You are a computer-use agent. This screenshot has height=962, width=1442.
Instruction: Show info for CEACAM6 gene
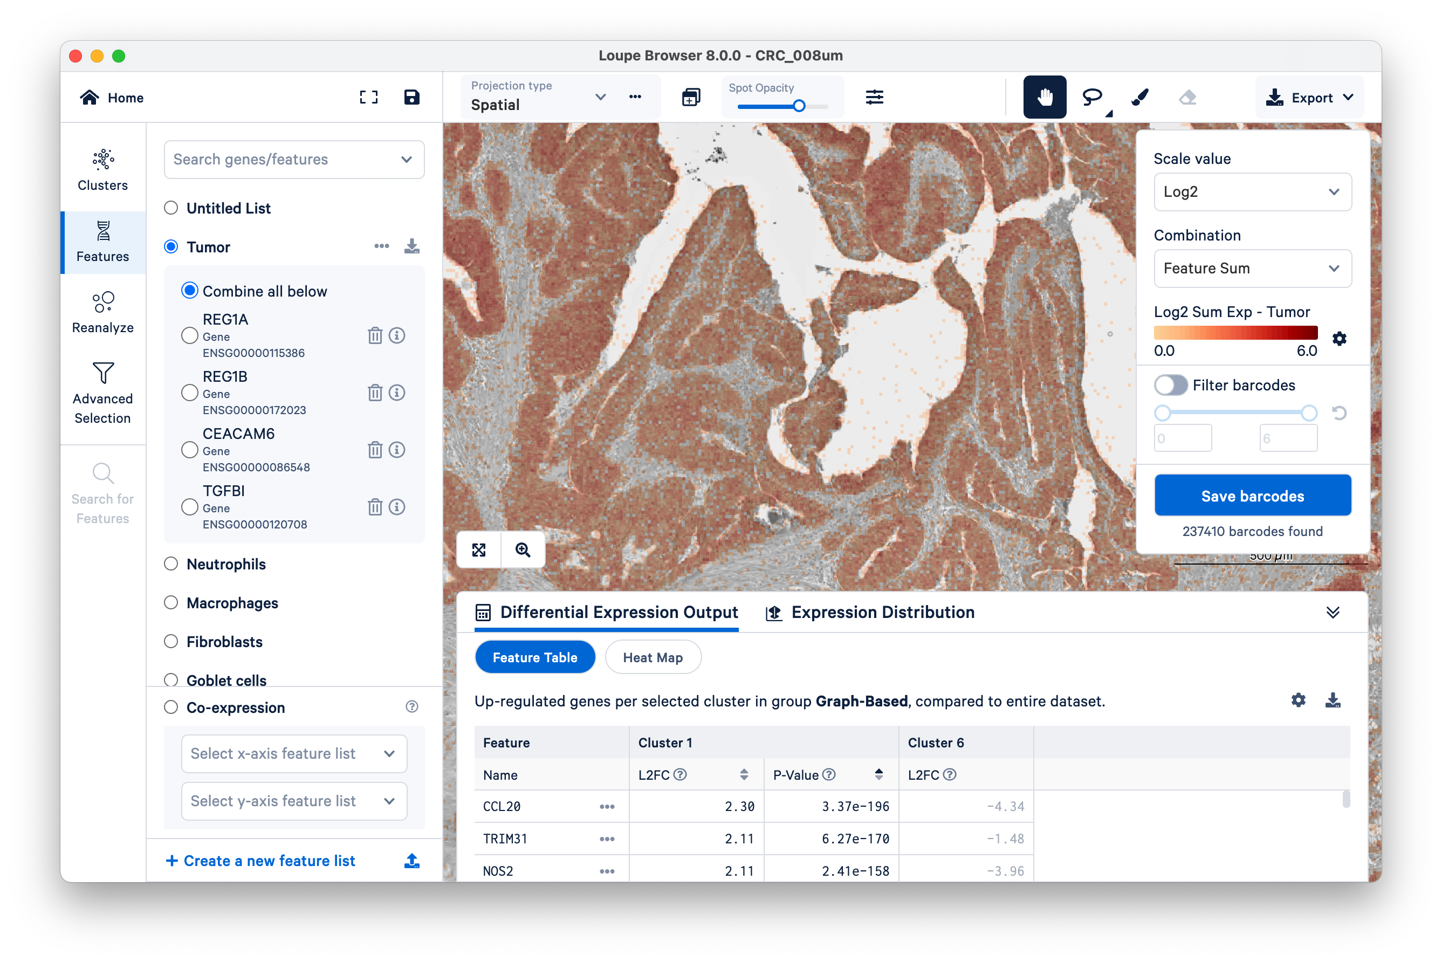point(397,450)
